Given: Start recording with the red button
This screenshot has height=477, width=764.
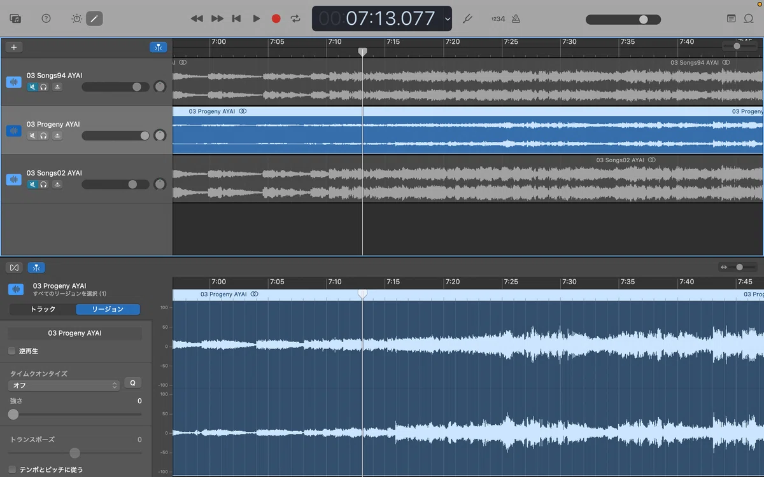Looking at the screenshot, I should pos(276,18).
